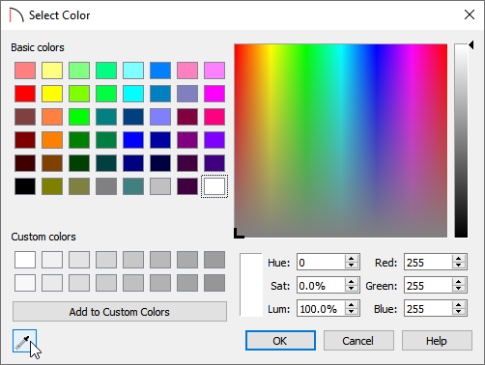Decrease Lum with down spinner arrow
Screen dimensions: 485x365
pos(352,313)
